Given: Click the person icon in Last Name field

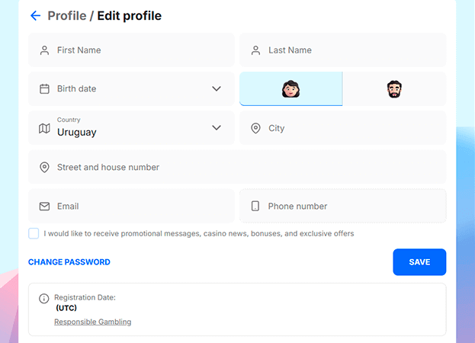Looking at the screenshot, I should (x=255, y=50).
